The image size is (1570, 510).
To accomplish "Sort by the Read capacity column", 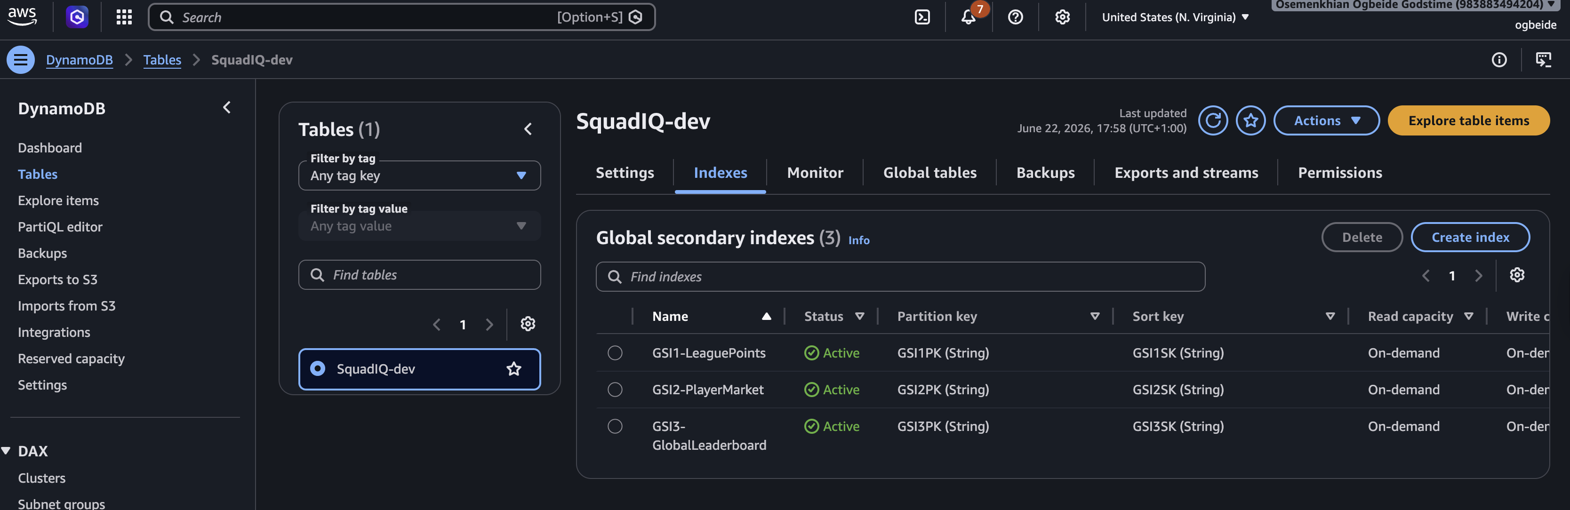I will (x=1468, y=316).
